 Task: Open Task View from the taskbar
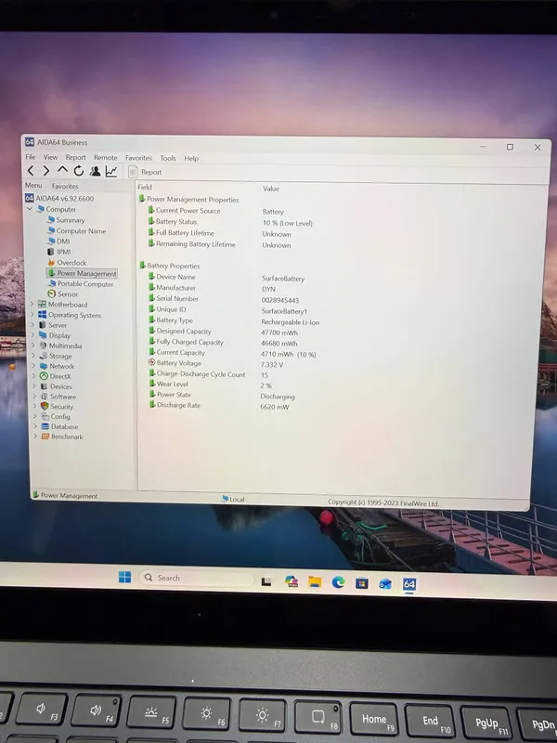tap(266, 581)
